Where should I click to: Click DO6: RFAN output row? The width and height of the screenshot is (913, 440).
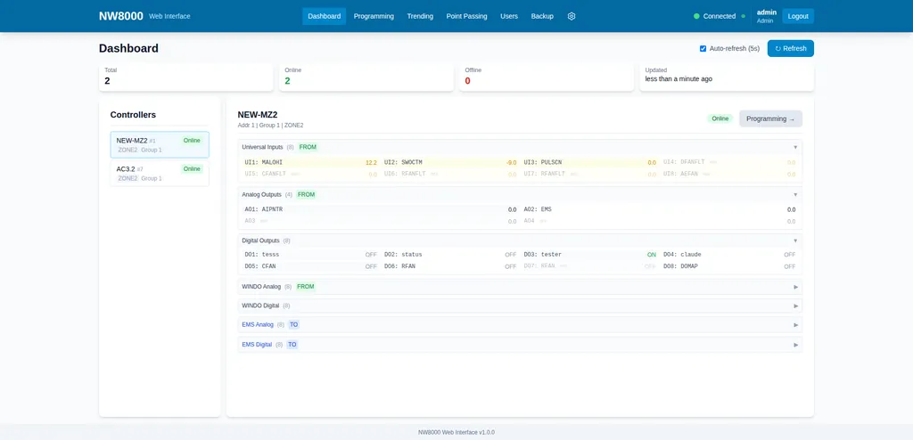pos(450,266)
